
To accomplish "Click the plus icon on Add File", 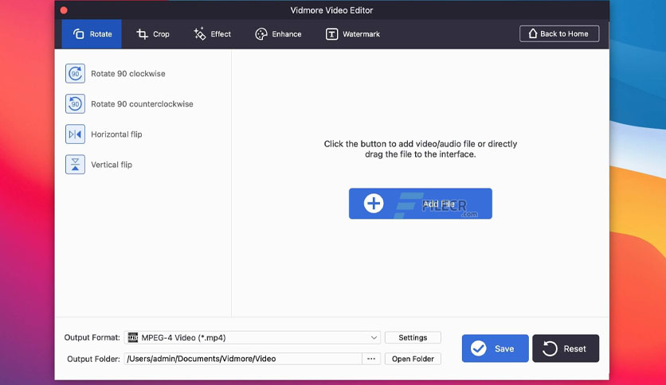I will pyautogui.click(x=374, y=204).
